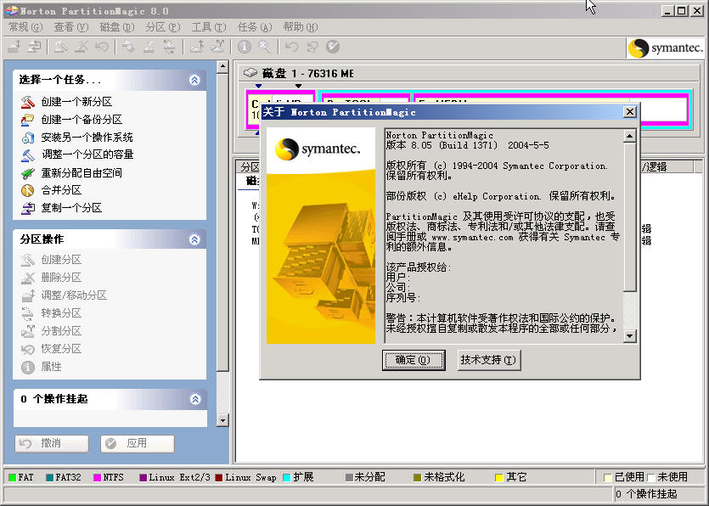Collapse the 分区操作 panel
The height and width of the screenshot is (506, 709).
click(194, 239)
